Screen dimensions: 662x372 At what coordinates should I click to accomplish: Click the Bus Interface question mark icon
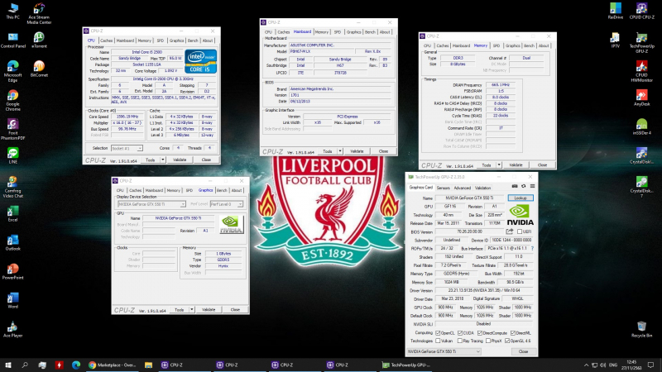(531, 246)
